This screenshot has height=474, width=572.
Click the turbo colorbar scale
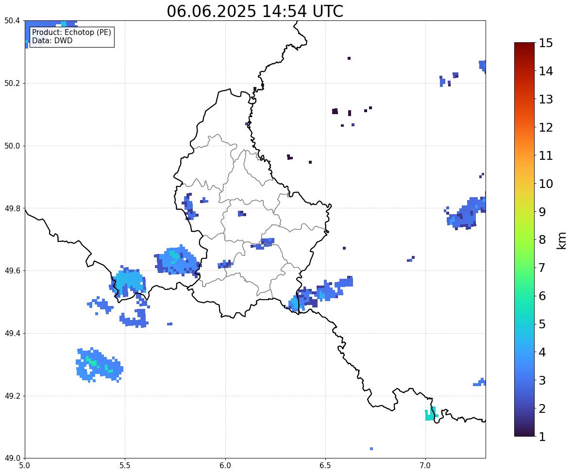tap(524, 239)
